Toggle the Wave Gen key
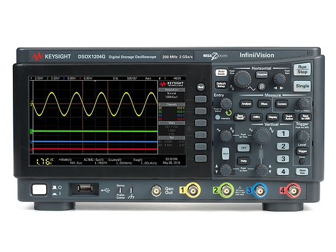The width and height of the screenshot is (336, 252). click(302, 171)
